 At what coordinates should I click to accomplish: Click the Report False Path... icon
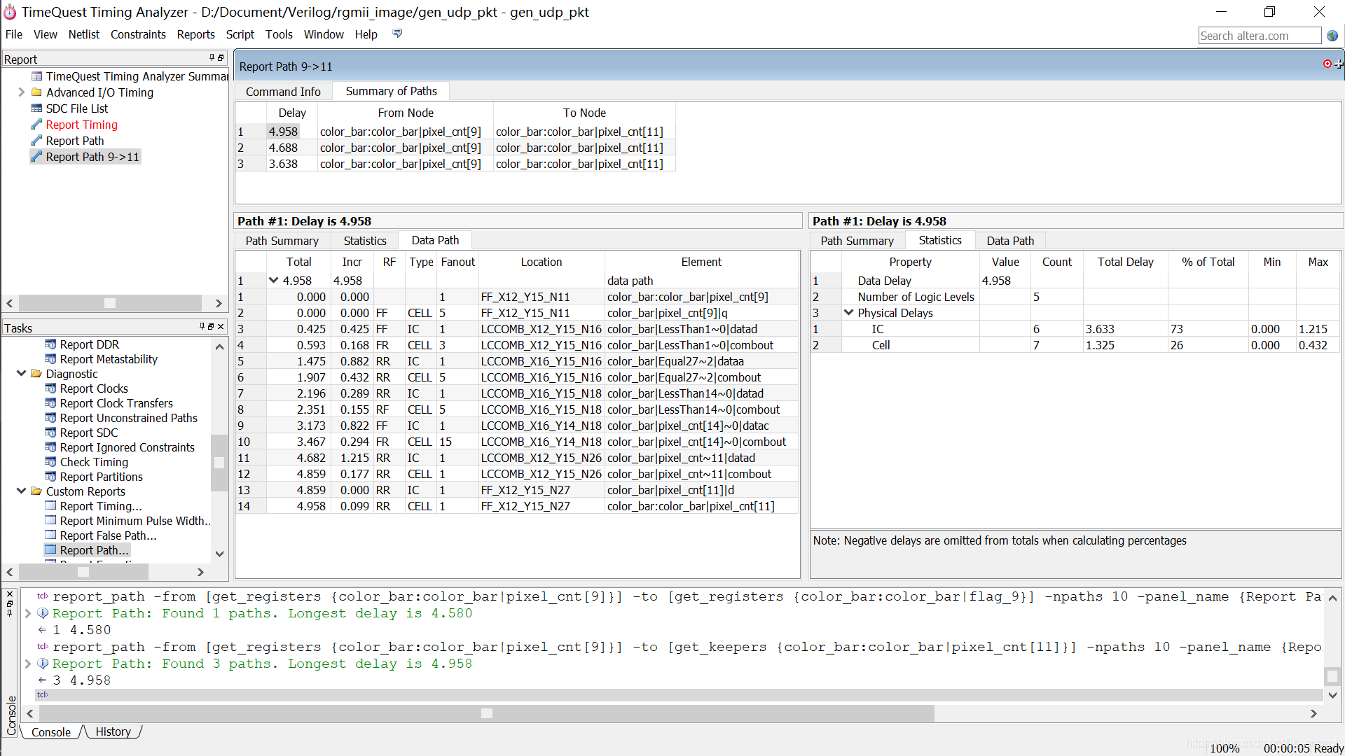point(50,535)
